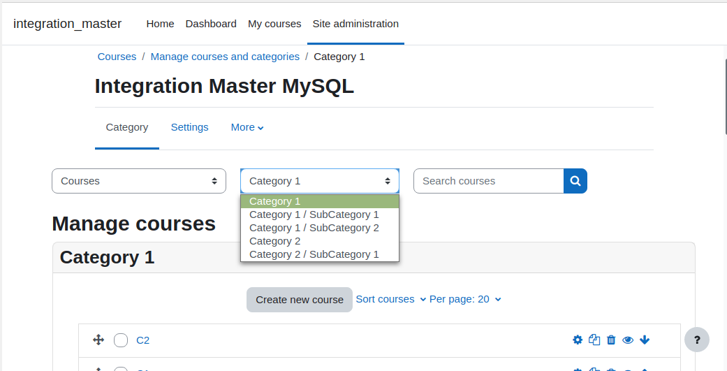727x371 pixels.
Task: Open Site administration menu item
Action: point(355,24)
